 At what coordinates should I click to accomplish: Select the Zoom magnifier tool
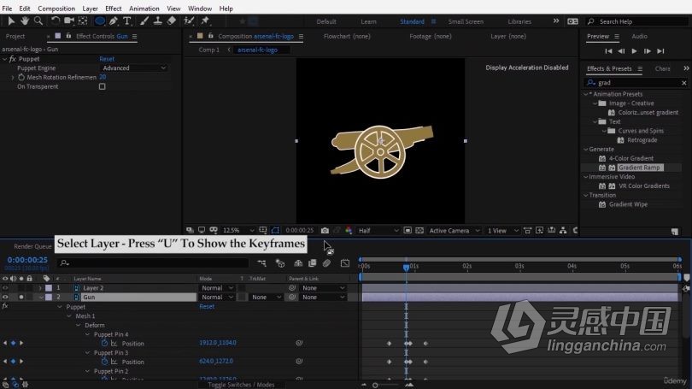point(38,21)
